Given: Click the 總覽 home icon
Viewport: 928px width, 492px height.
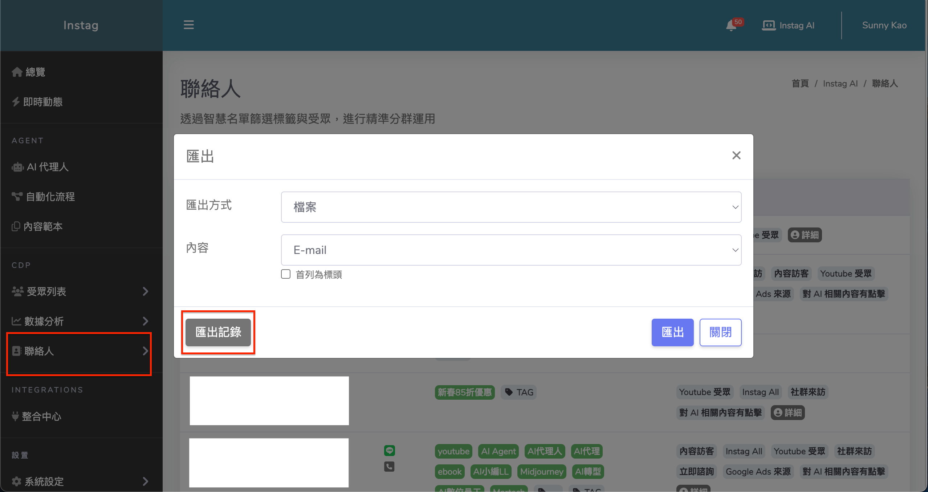Looking at the screenshot, I should tap(17, 72).
